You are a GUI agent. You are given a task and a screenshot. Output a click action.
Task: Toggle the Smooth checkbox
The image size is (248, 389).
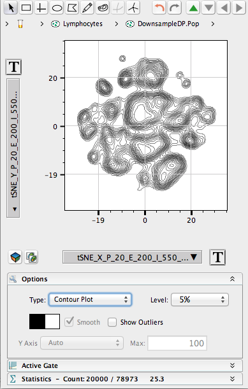pyautogui.click(x=69, y=322)
